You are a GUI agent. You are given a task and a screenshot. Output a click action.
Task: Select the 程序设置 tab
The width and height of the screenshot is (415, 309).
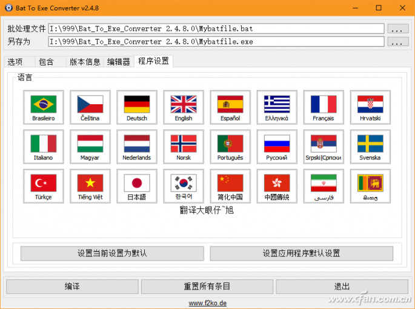click(153, 61)
